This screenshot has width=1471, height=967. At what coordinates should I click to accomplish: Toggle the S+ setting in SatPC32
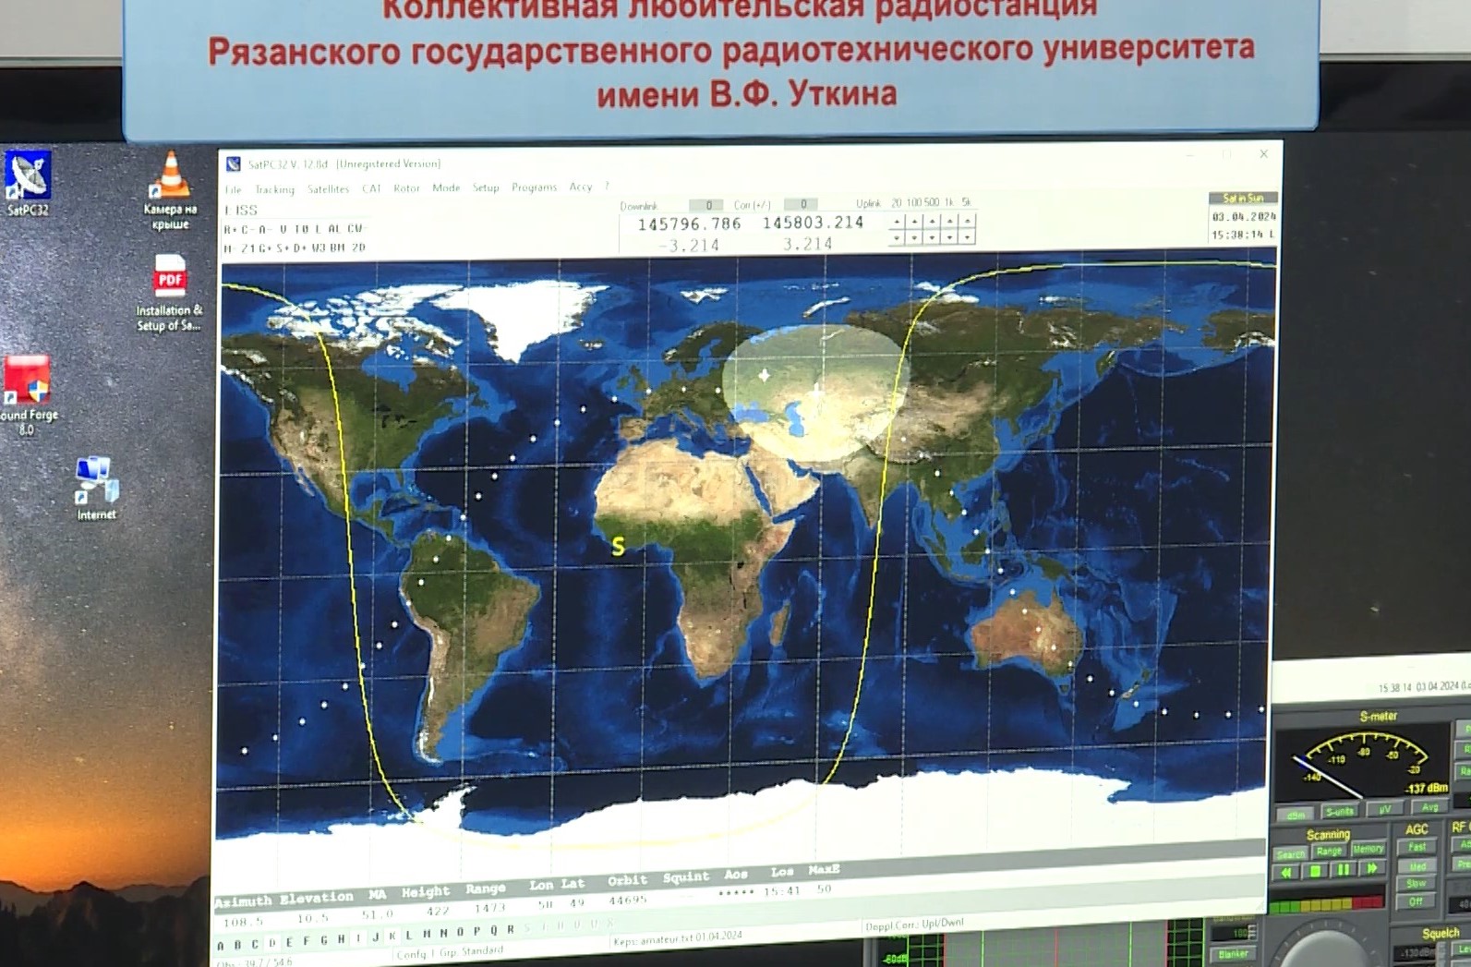(283, 248)
